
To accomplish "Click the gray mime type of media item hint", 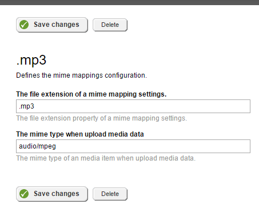I will (106, 158).
